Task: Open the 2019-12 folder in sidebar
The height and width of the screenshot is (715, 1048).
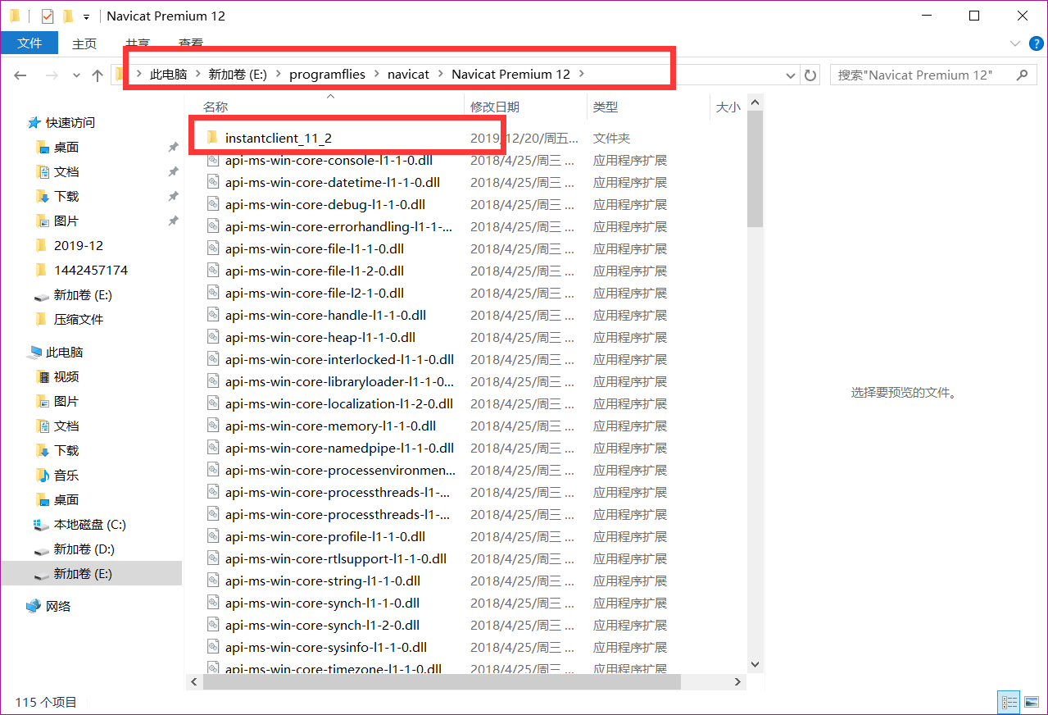Action: 79,246
